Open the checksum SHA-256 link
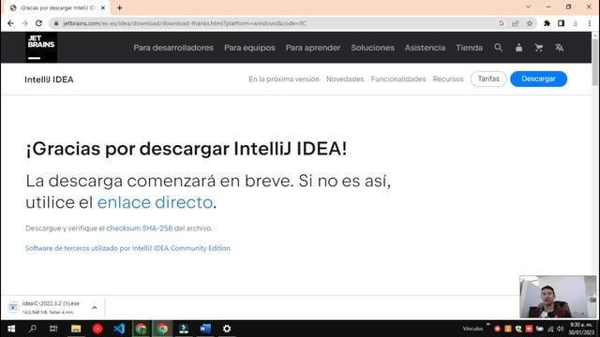Screen dimensions: 600x337 (x=140, y=228)
